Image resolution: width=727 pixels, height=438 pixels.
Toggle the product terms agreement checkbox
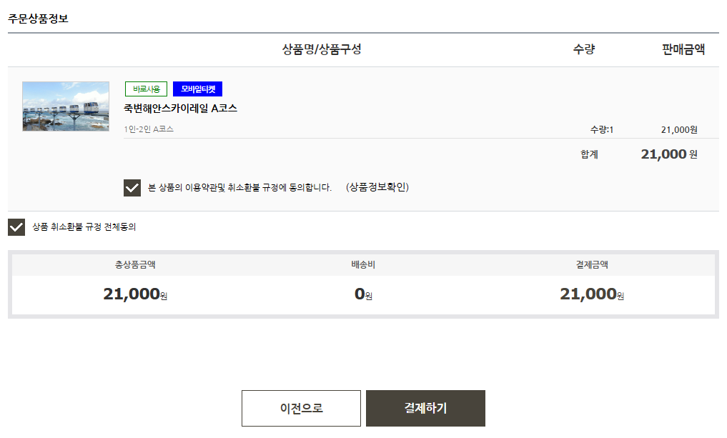click(x=131, y=187)
